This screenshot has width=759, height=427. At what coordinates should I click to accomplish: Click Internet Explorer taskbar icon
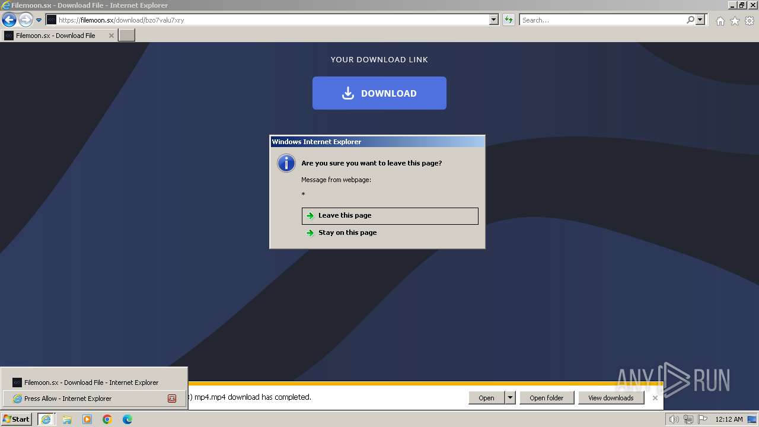46,419
